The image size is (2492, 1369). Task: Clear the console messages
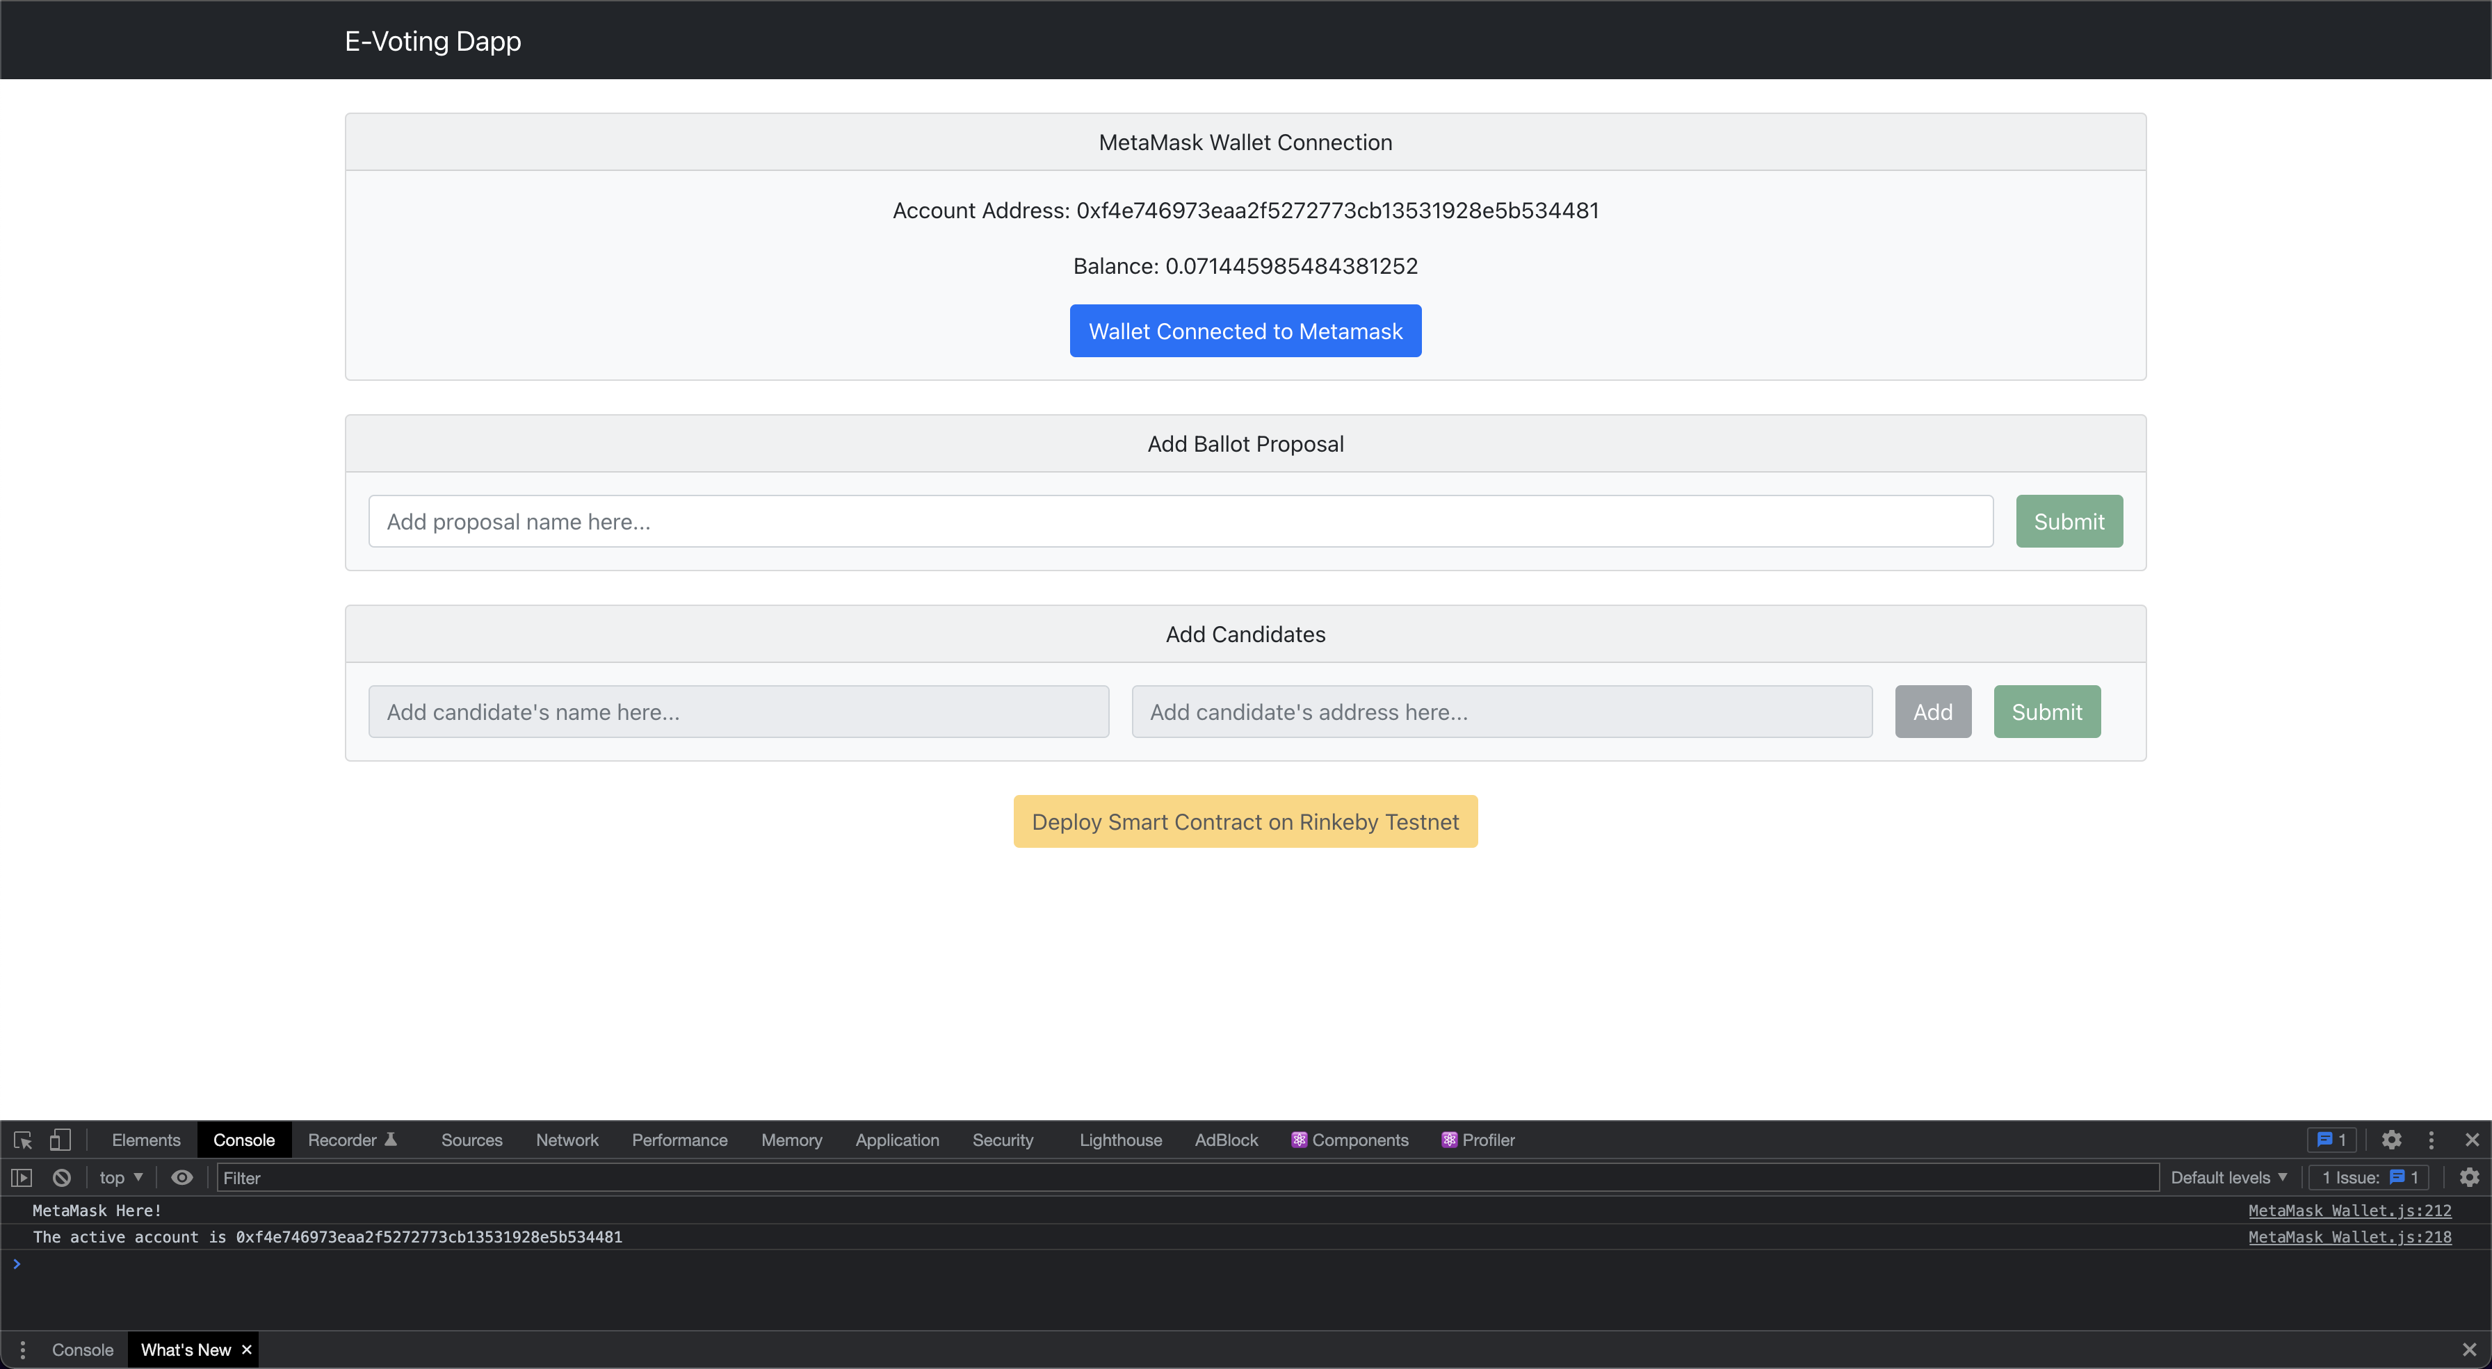click(62, 1177)
